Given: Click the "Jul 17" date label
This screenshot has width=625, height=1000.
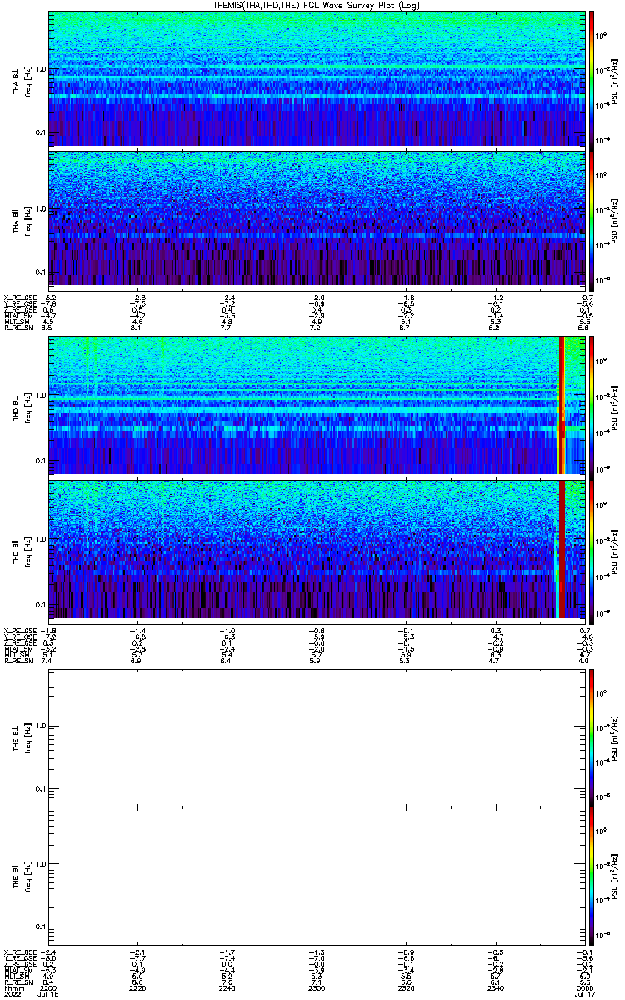Looking at the screenshot, I should [x=584, y=995].
